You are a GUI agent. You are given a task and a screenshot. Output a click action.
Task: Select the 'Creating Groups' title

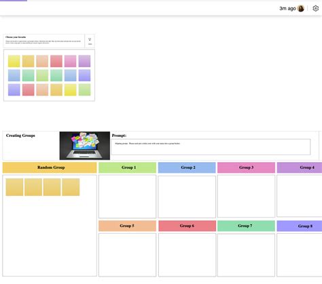tap(20, 136)
